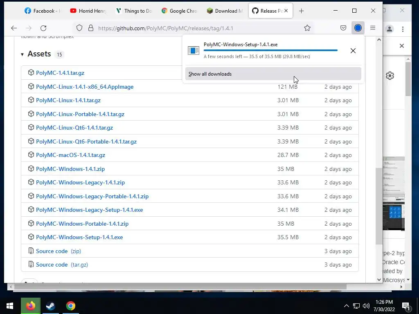Switch to the Horrid Henry YouTube tab
The image size is (419, 314).
(x=88, y=11)
